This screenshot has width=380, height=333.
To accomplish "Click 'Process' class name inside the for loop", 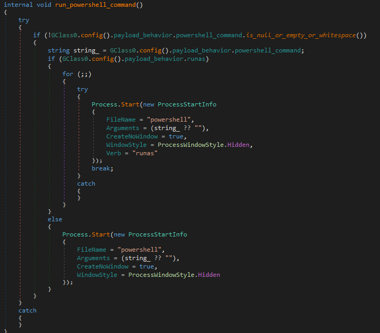I will pyautogui.click(x=104, y=104).
